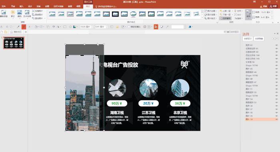Toggle visibility of 任意多边形 61
Screen dimensions: 280x152
[276, 49]
